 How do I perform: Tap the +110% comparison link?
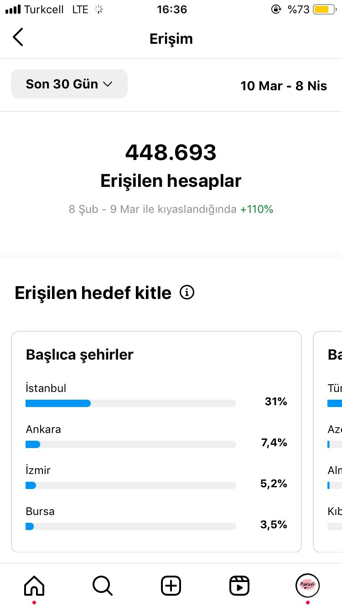[257, 209]
